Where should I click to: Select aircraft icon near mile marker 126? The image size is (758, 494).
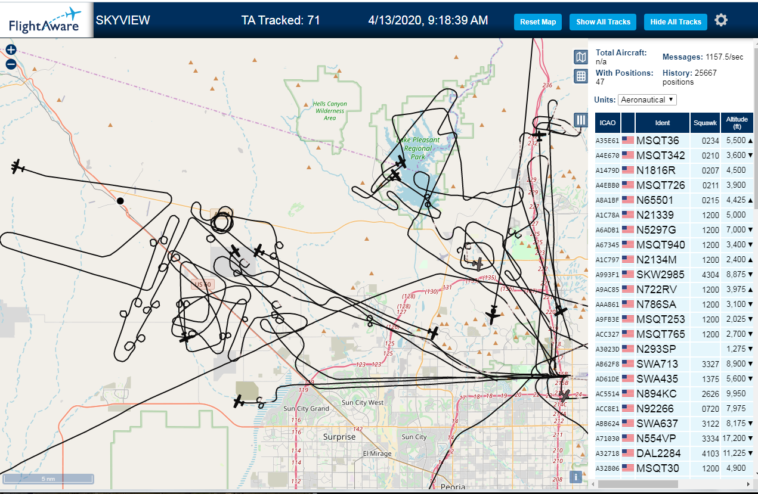coord(434,333)
